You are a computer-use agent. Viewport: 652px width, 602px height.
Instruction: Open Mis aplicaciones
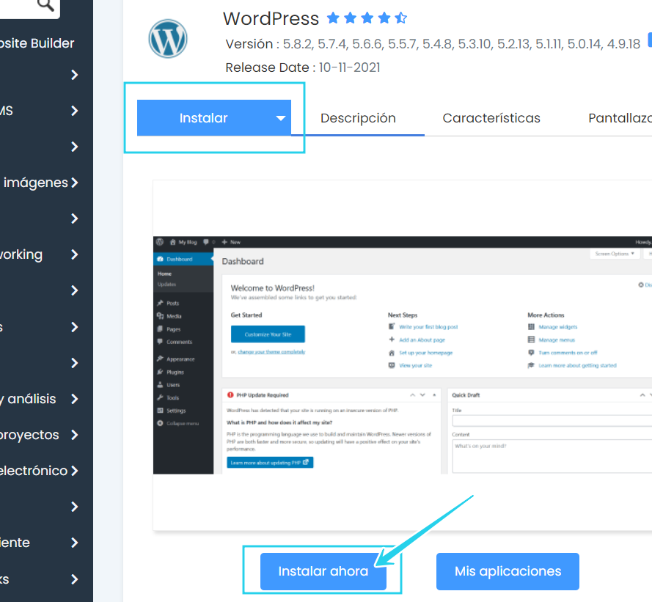508,571
